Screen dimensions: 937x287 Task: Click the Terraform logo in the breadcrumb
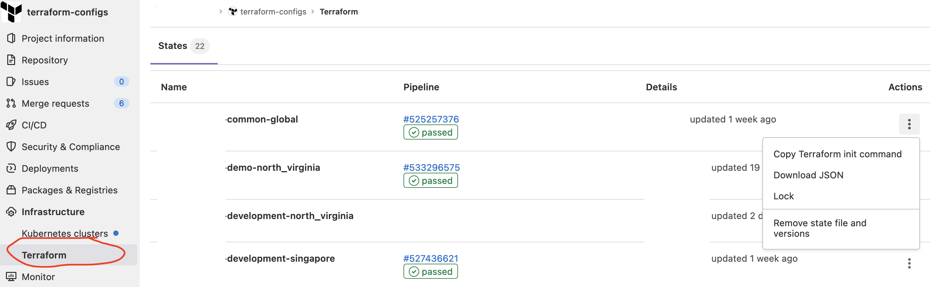coord(233,11)
